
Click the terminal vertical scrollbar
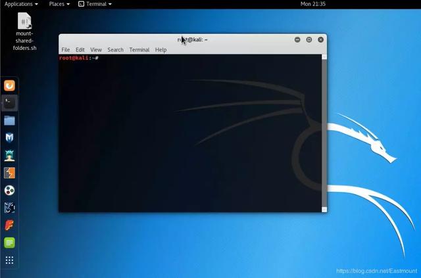[x=324, y=133]
